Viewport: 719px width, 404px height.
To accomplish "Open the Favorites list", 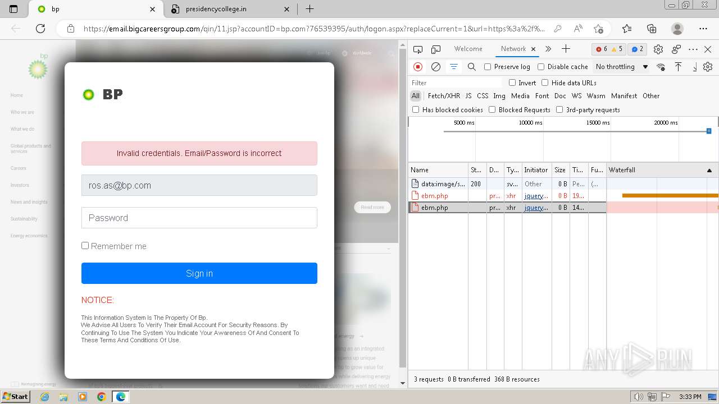I will (x=627, y=29).
